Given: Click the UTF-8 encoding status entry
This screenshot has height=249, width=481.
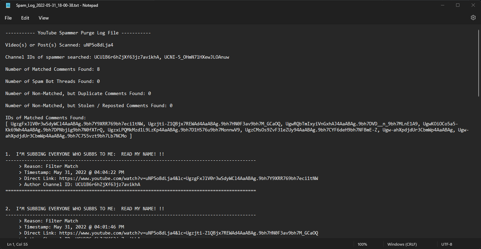Looking at the screenshot, I should coord(447,244).
